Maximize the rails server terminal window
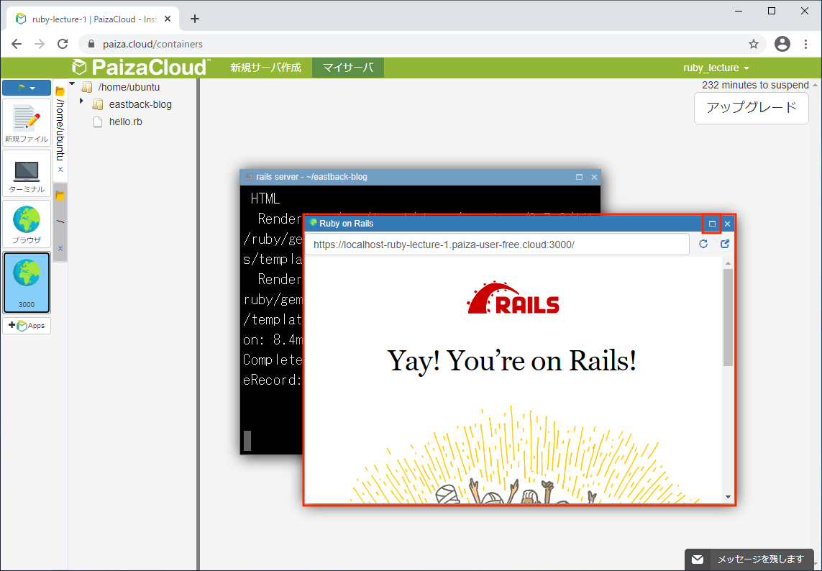Screen dimensions: 822x571 click(579, 177)
